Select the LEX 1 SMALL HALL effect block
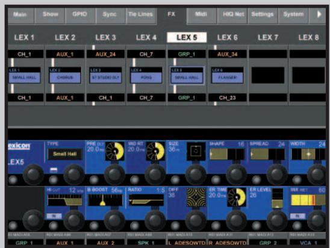 click(x=25, y=75)
